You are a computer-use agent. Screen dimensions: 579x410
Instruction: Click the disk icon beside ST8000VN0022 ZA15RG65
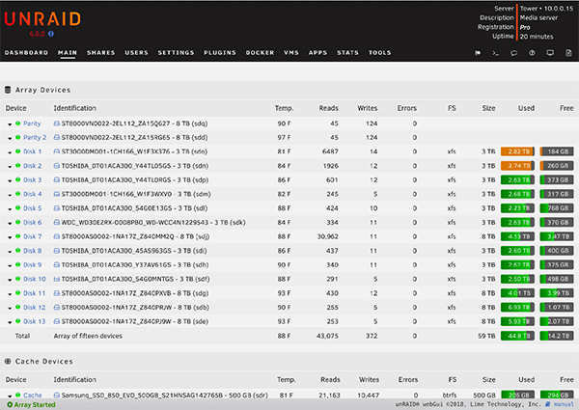tap(57, 137)
